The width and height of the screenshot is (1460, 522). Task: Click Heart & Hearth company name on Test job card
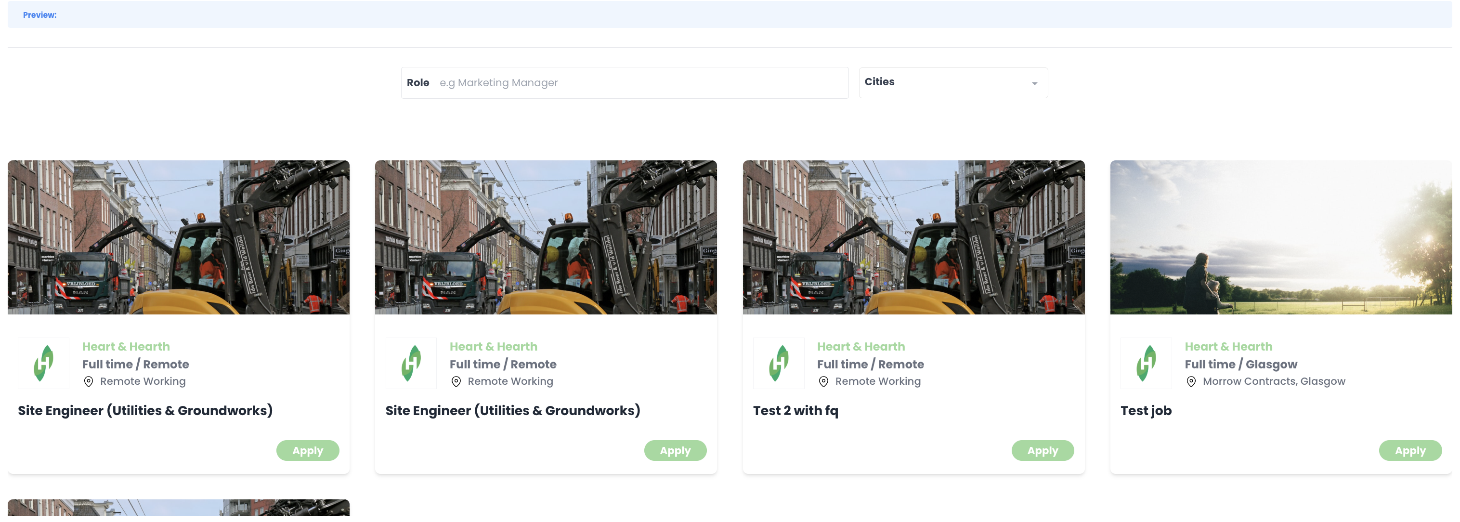(x=1228, y=346)
